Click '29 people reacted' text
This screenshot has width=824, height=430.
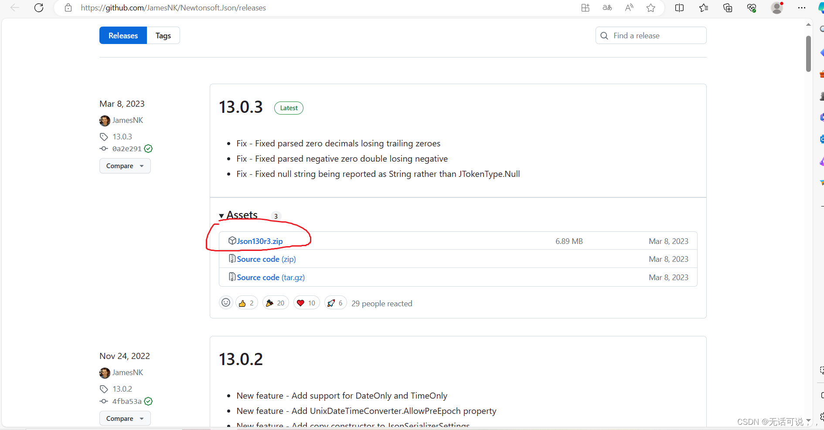coord(382,304)
